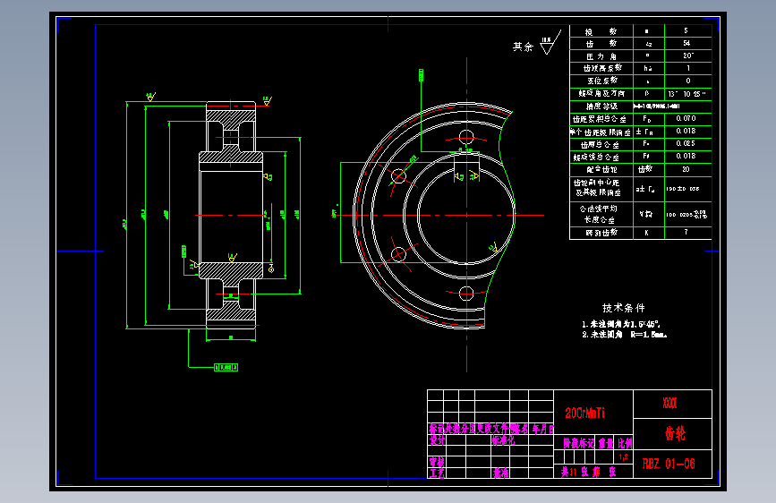Select the 齿廓总公差 row label
Viewport: 776px width, 503px height.
[600, 145]
